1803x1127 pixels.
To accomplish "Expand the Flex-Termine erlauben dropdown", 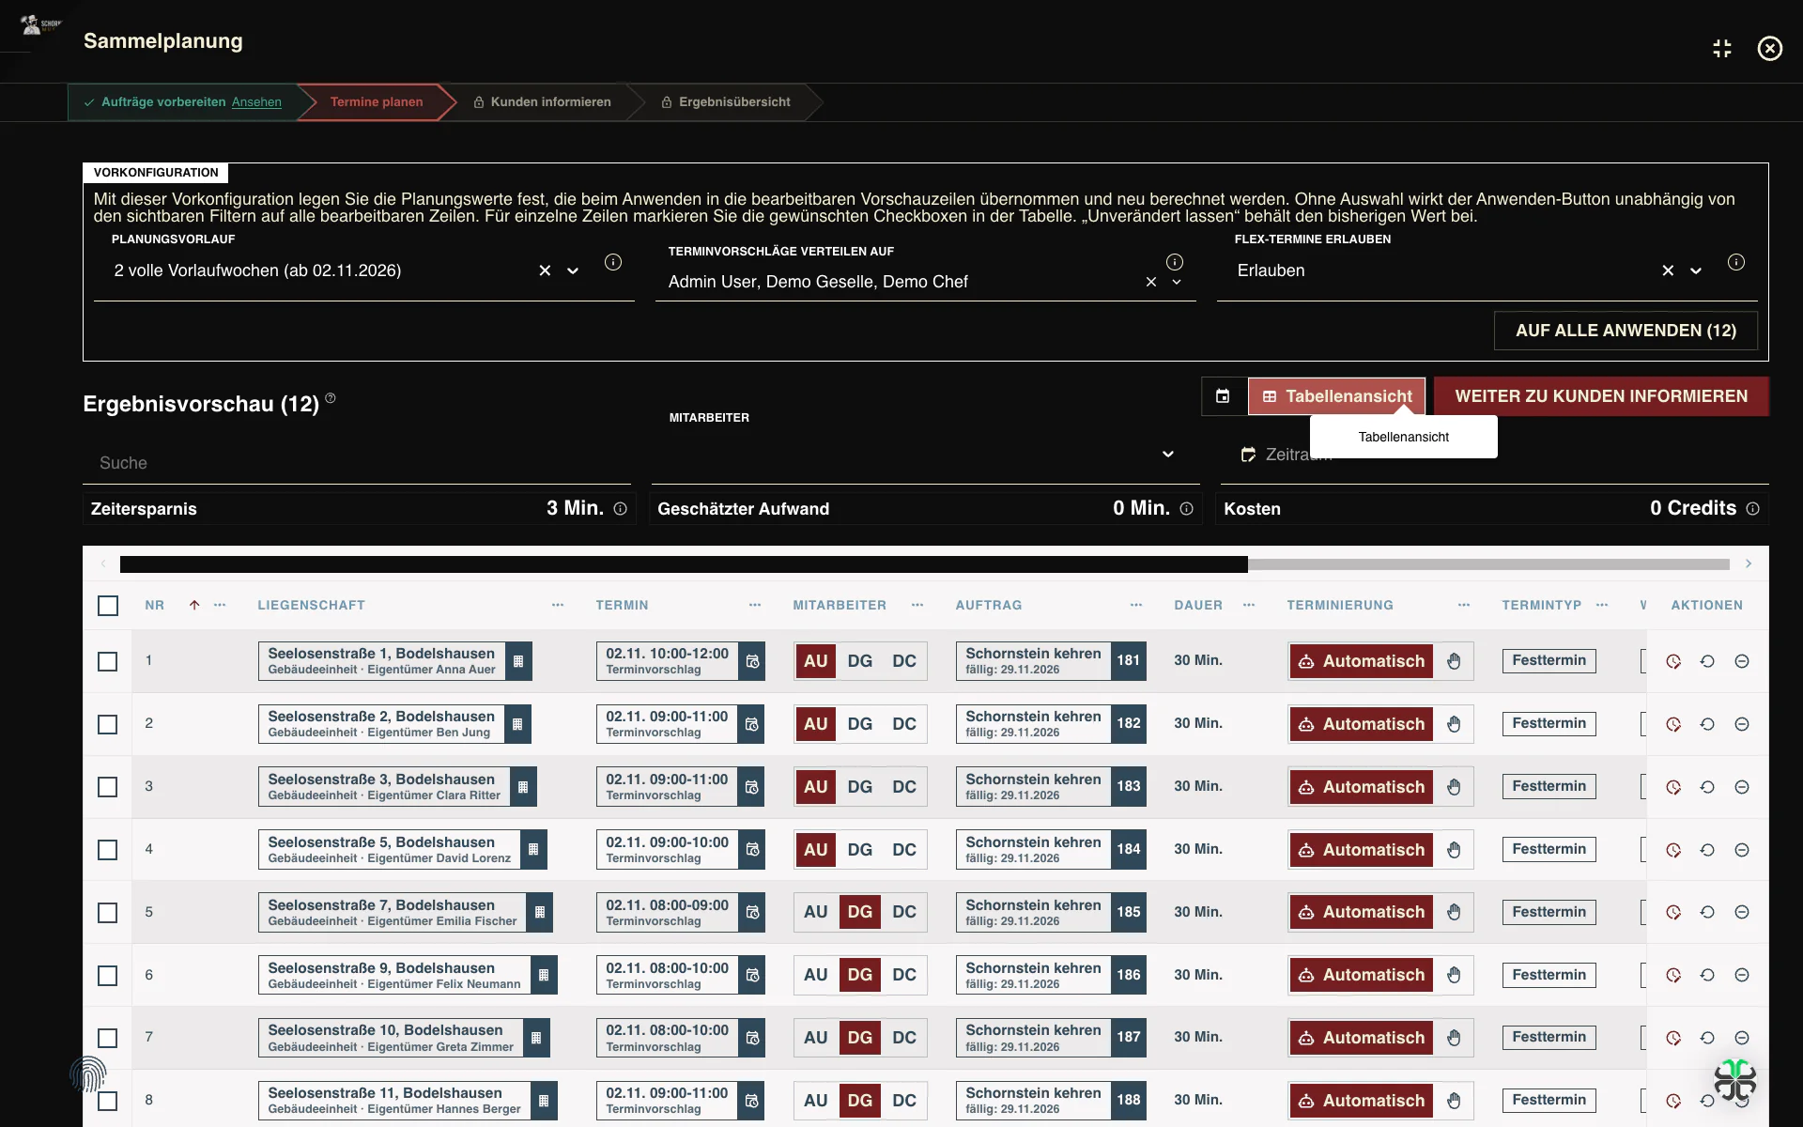I will coord(1696,270).
